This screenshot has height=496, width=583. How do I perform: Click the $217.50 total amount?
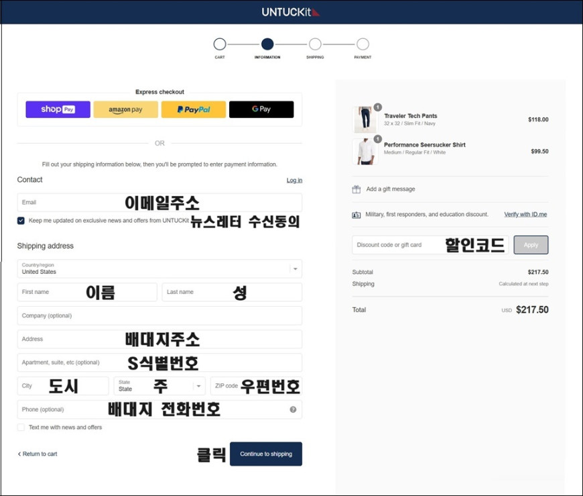coord(532,310)
